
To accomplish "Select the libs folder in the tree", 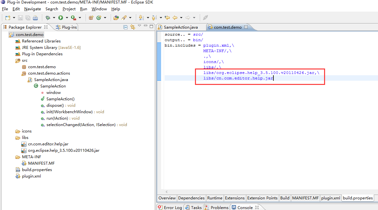I will [25, 137].
